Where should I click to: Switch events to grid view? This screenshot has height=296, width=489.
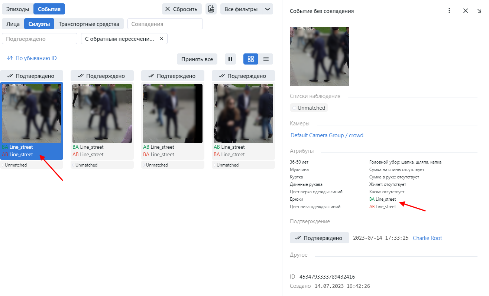[x=251, y=59]
